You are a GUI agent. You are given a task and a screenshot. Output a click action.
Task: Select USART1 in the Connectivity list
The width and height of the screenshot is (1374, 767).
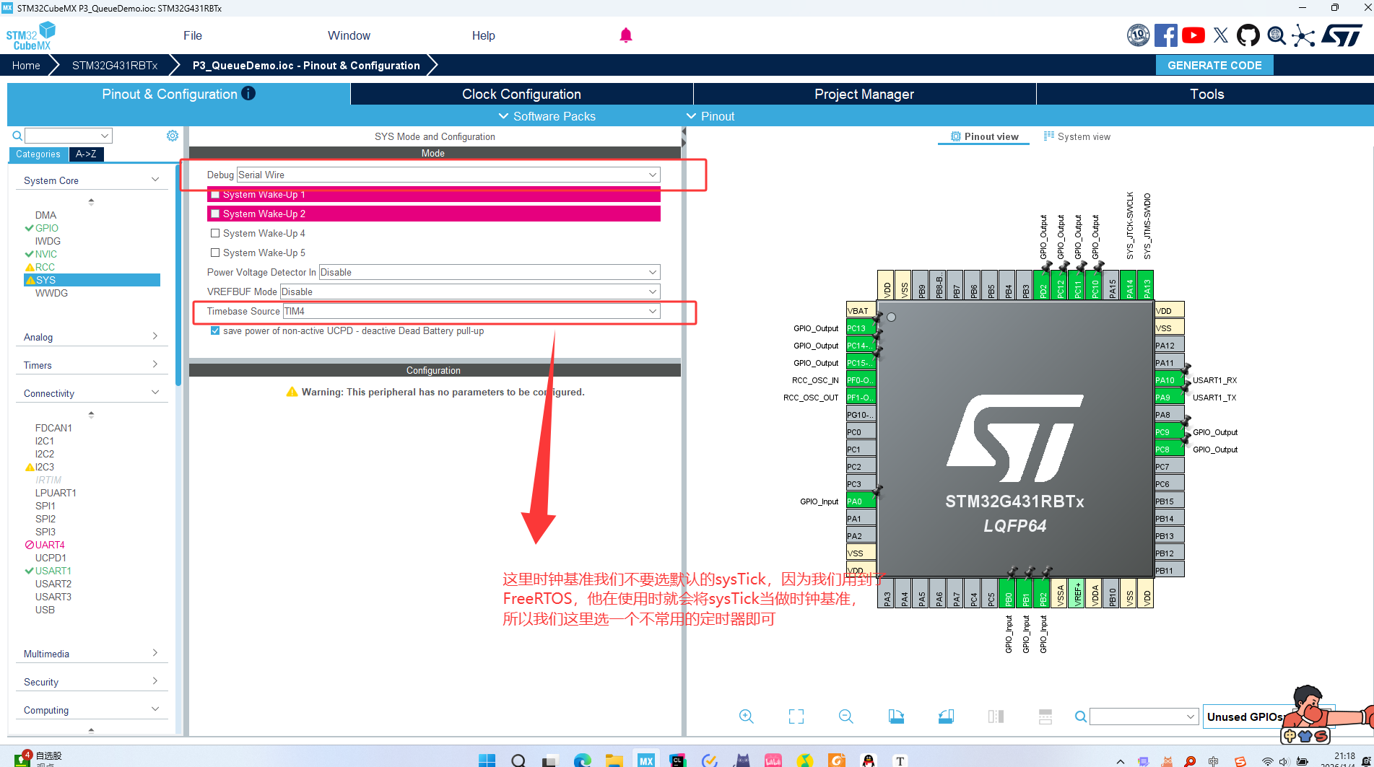coord(53,571)
